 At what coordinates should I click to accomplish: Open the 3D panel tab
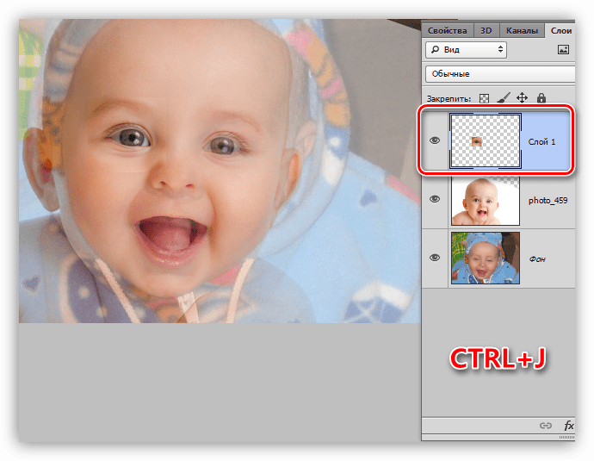click(x=486, y=31)
